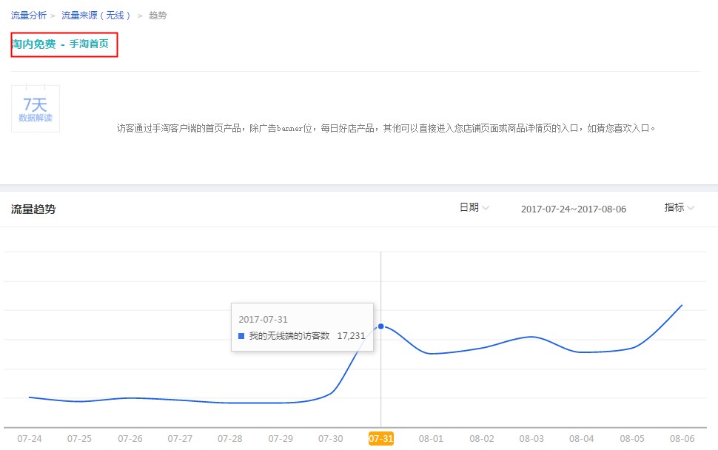Select the 08-01 date on the chart axis
The image size is (718, 450).
(431, 438)
